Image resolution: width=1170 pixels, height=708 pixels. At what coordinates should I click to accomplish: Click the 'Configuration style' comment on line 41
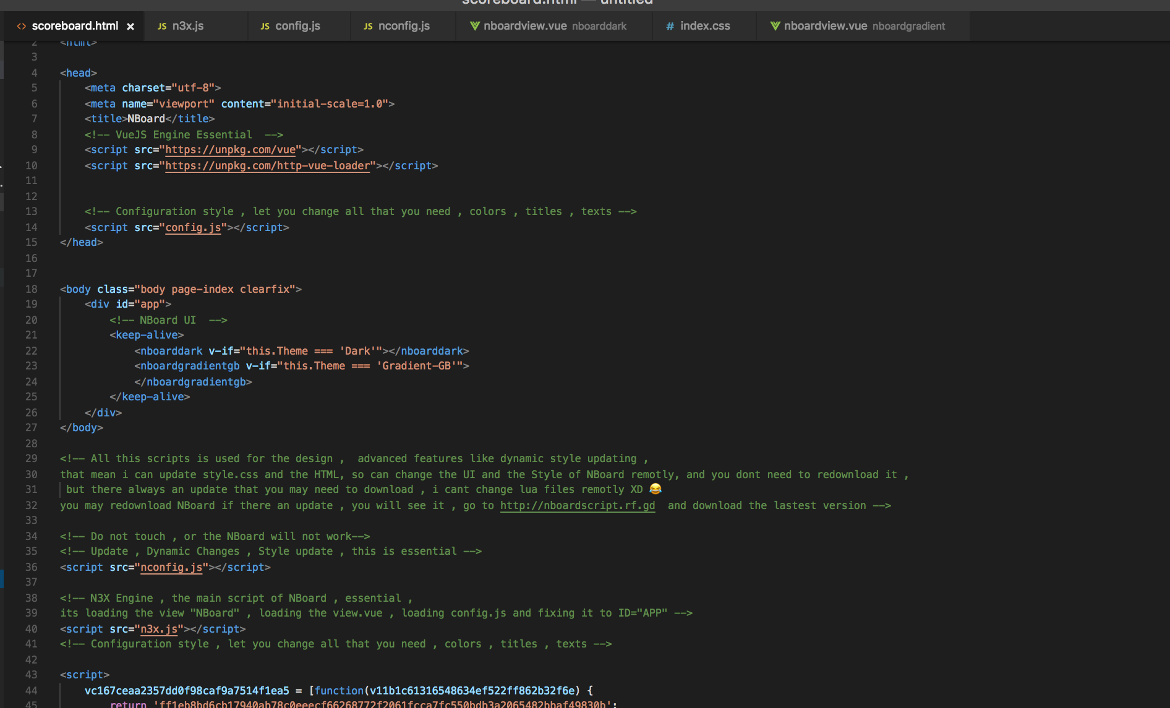(336, 644)
